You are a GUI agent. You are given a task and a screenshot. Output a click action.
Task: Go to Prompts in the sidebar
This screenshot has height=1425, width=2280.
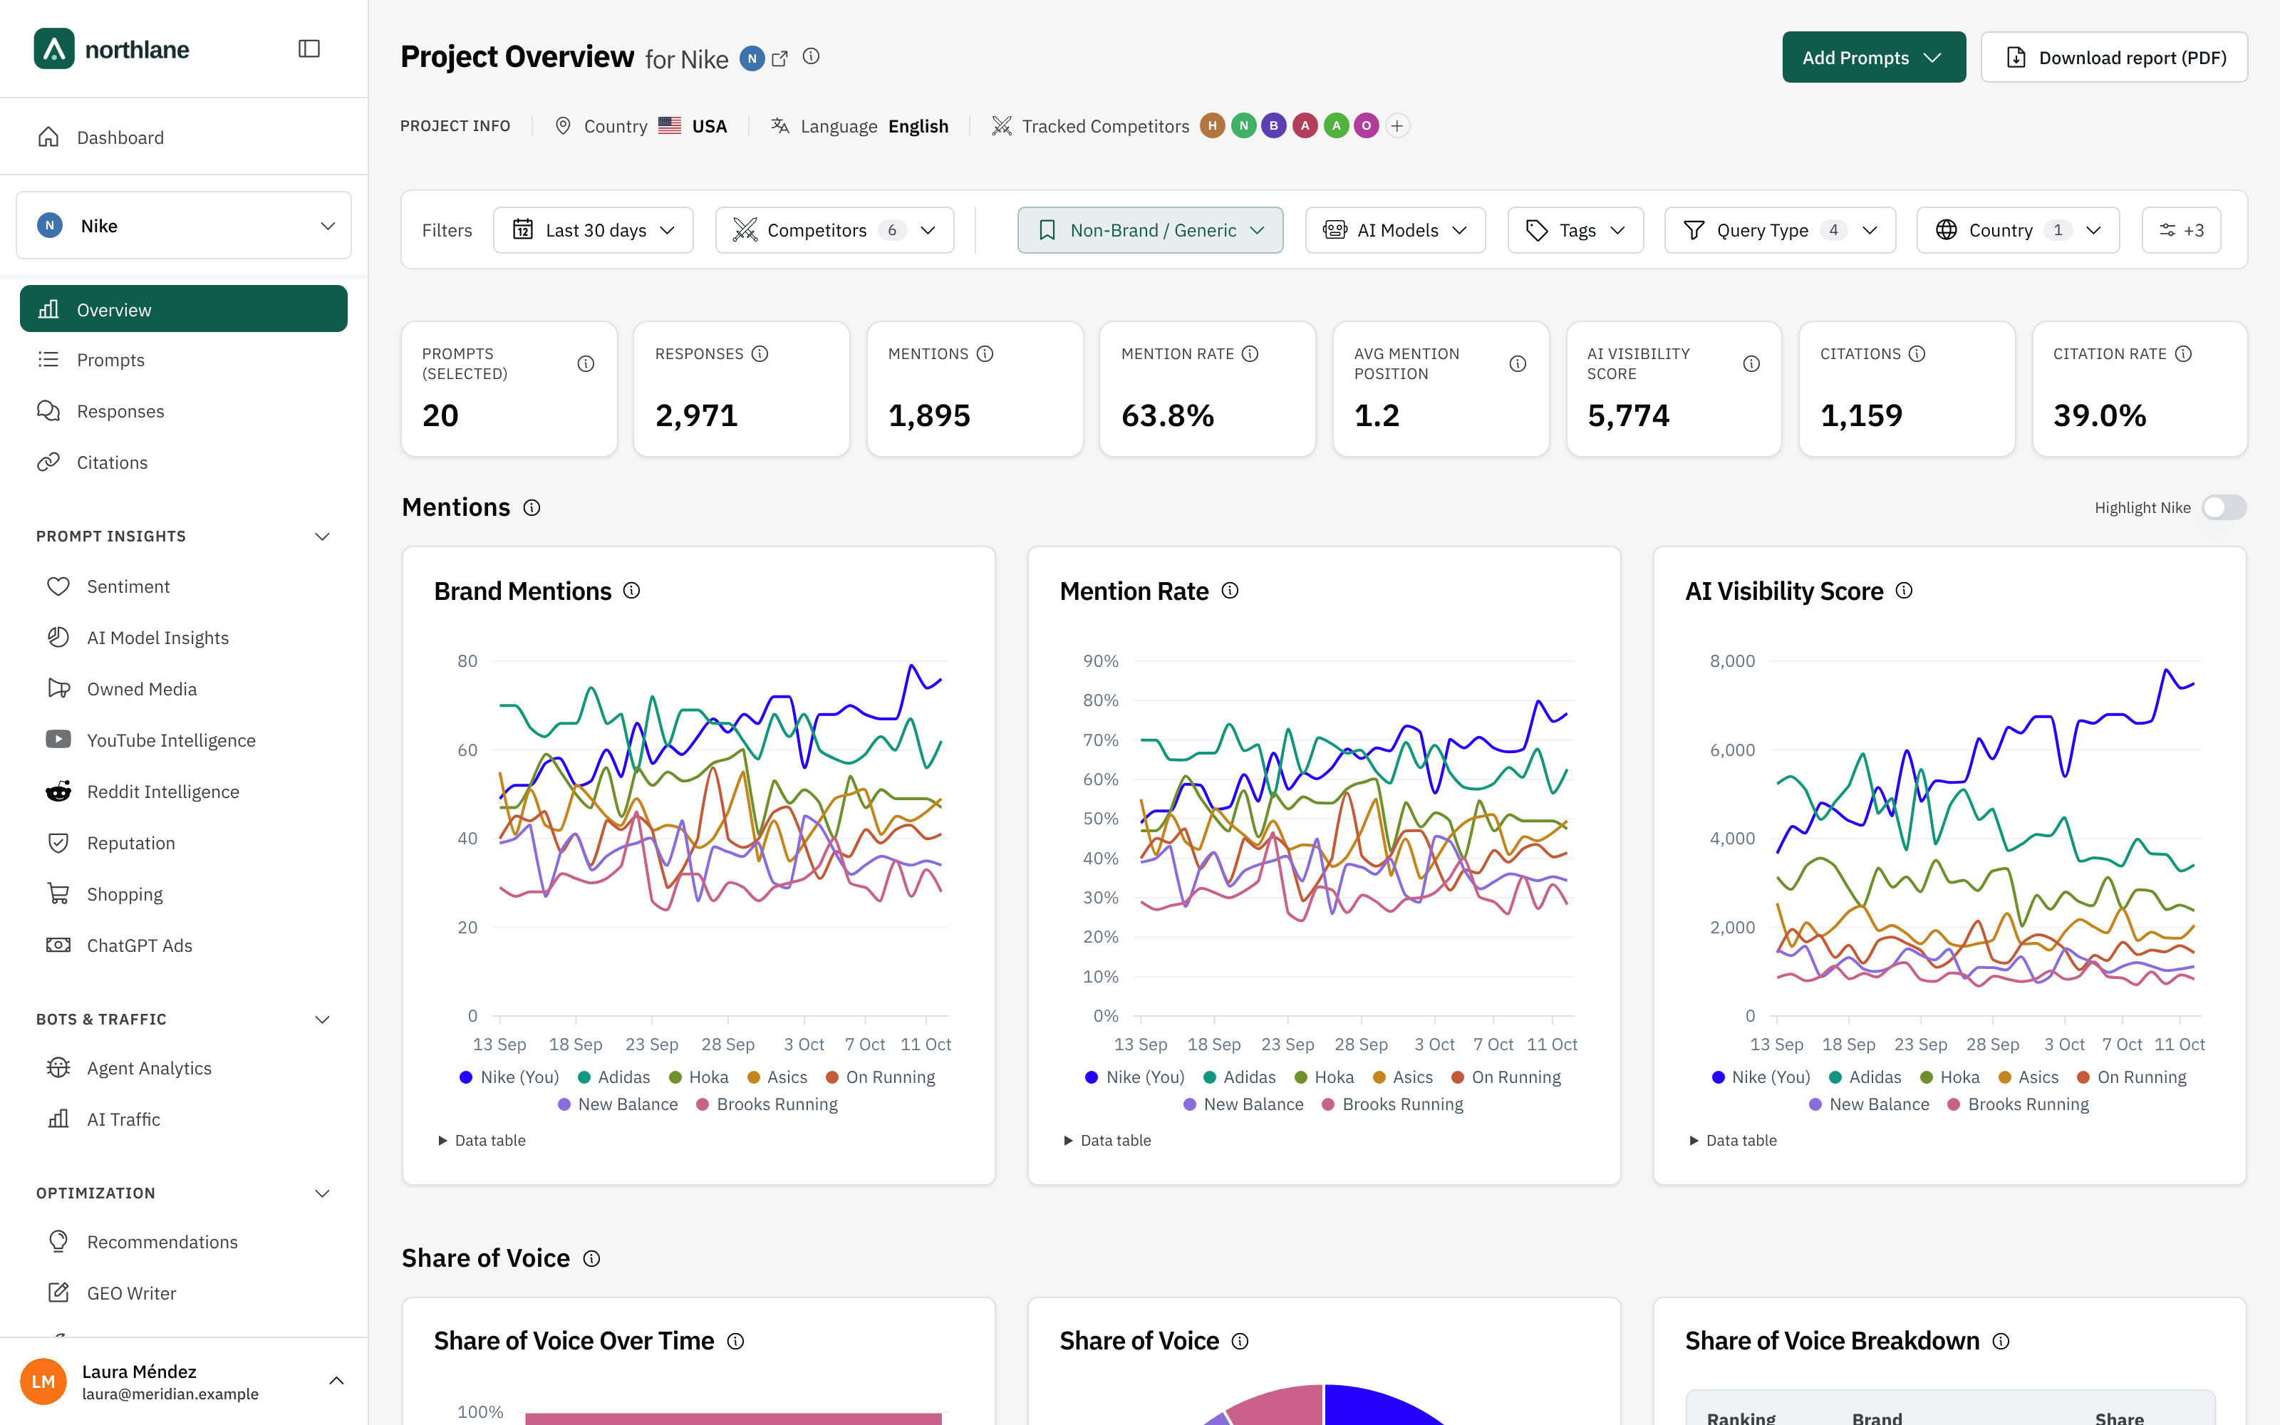[x=184, y=360]
